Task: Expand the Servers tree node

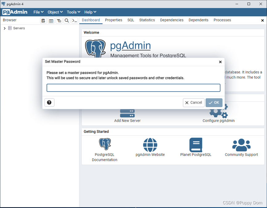Action: click(x=5, y=28)
